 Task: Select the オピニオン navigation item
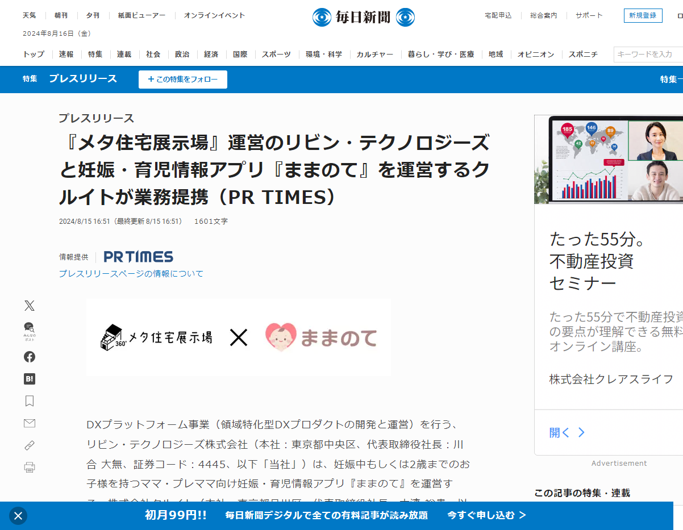pyautogui.click(x=536, y=55)
